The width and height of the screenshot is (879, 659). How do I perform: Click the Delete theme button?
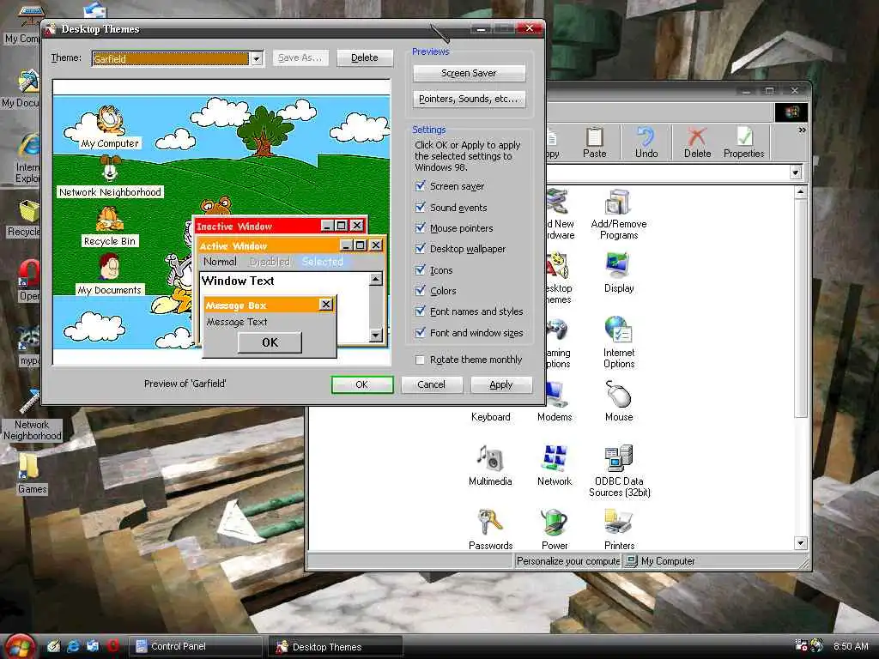(x=364, y=57)
